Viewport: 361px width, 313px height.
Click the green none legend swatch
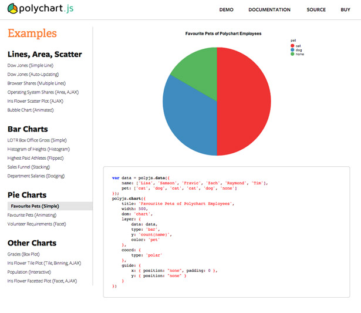coord(292,54)
